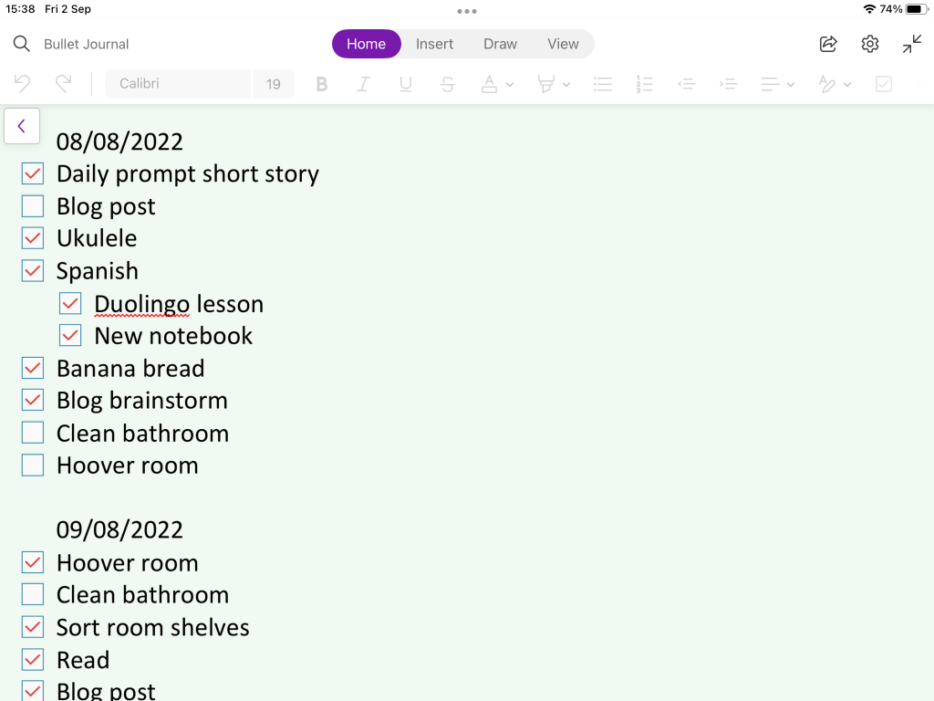934x701 pixels.
Task: Check the 'Blog post' box under 08/08/2022
Action: pos(33,206)
